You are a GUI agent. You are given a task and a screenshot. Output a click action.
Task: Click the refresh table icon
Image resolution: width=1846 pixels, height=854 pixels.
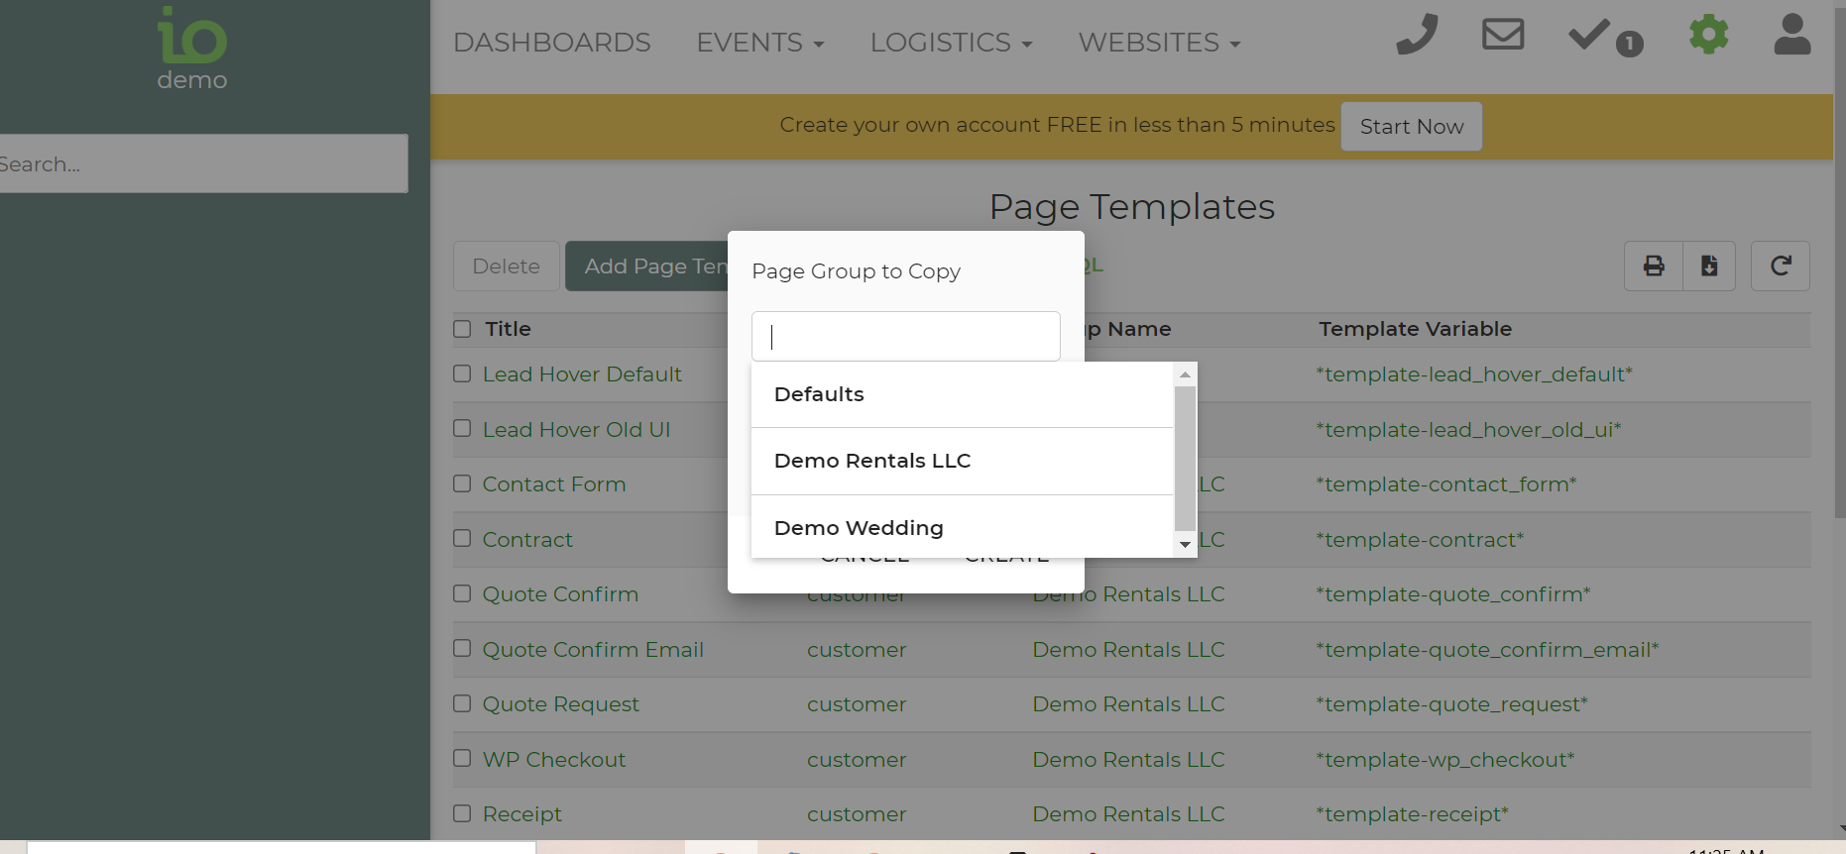pos(1781,266)
